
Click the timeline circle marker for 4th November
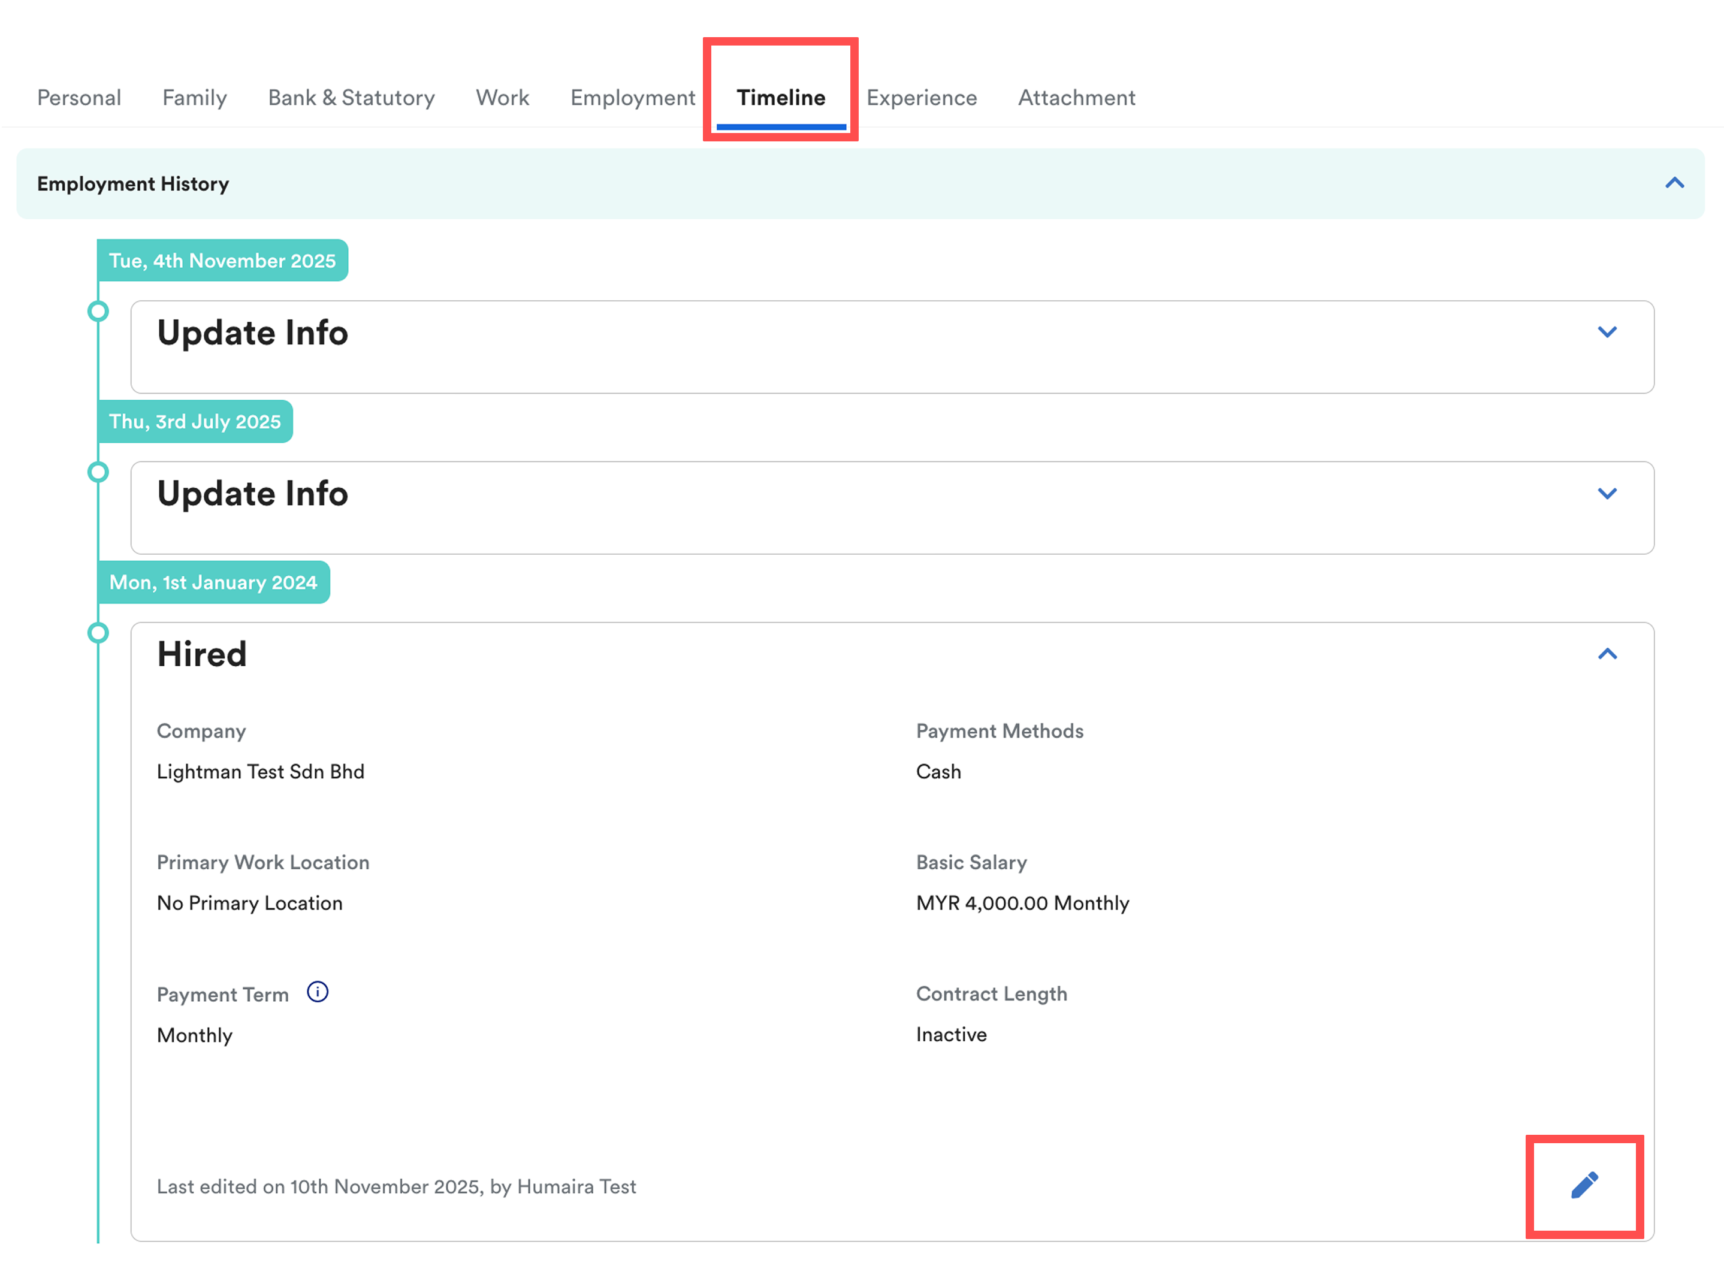pyautogui.click(x=98, y=311)
